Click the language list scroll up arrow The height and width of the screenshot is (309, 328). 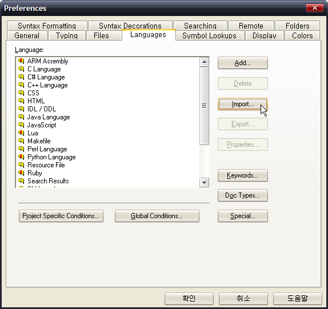204,62
